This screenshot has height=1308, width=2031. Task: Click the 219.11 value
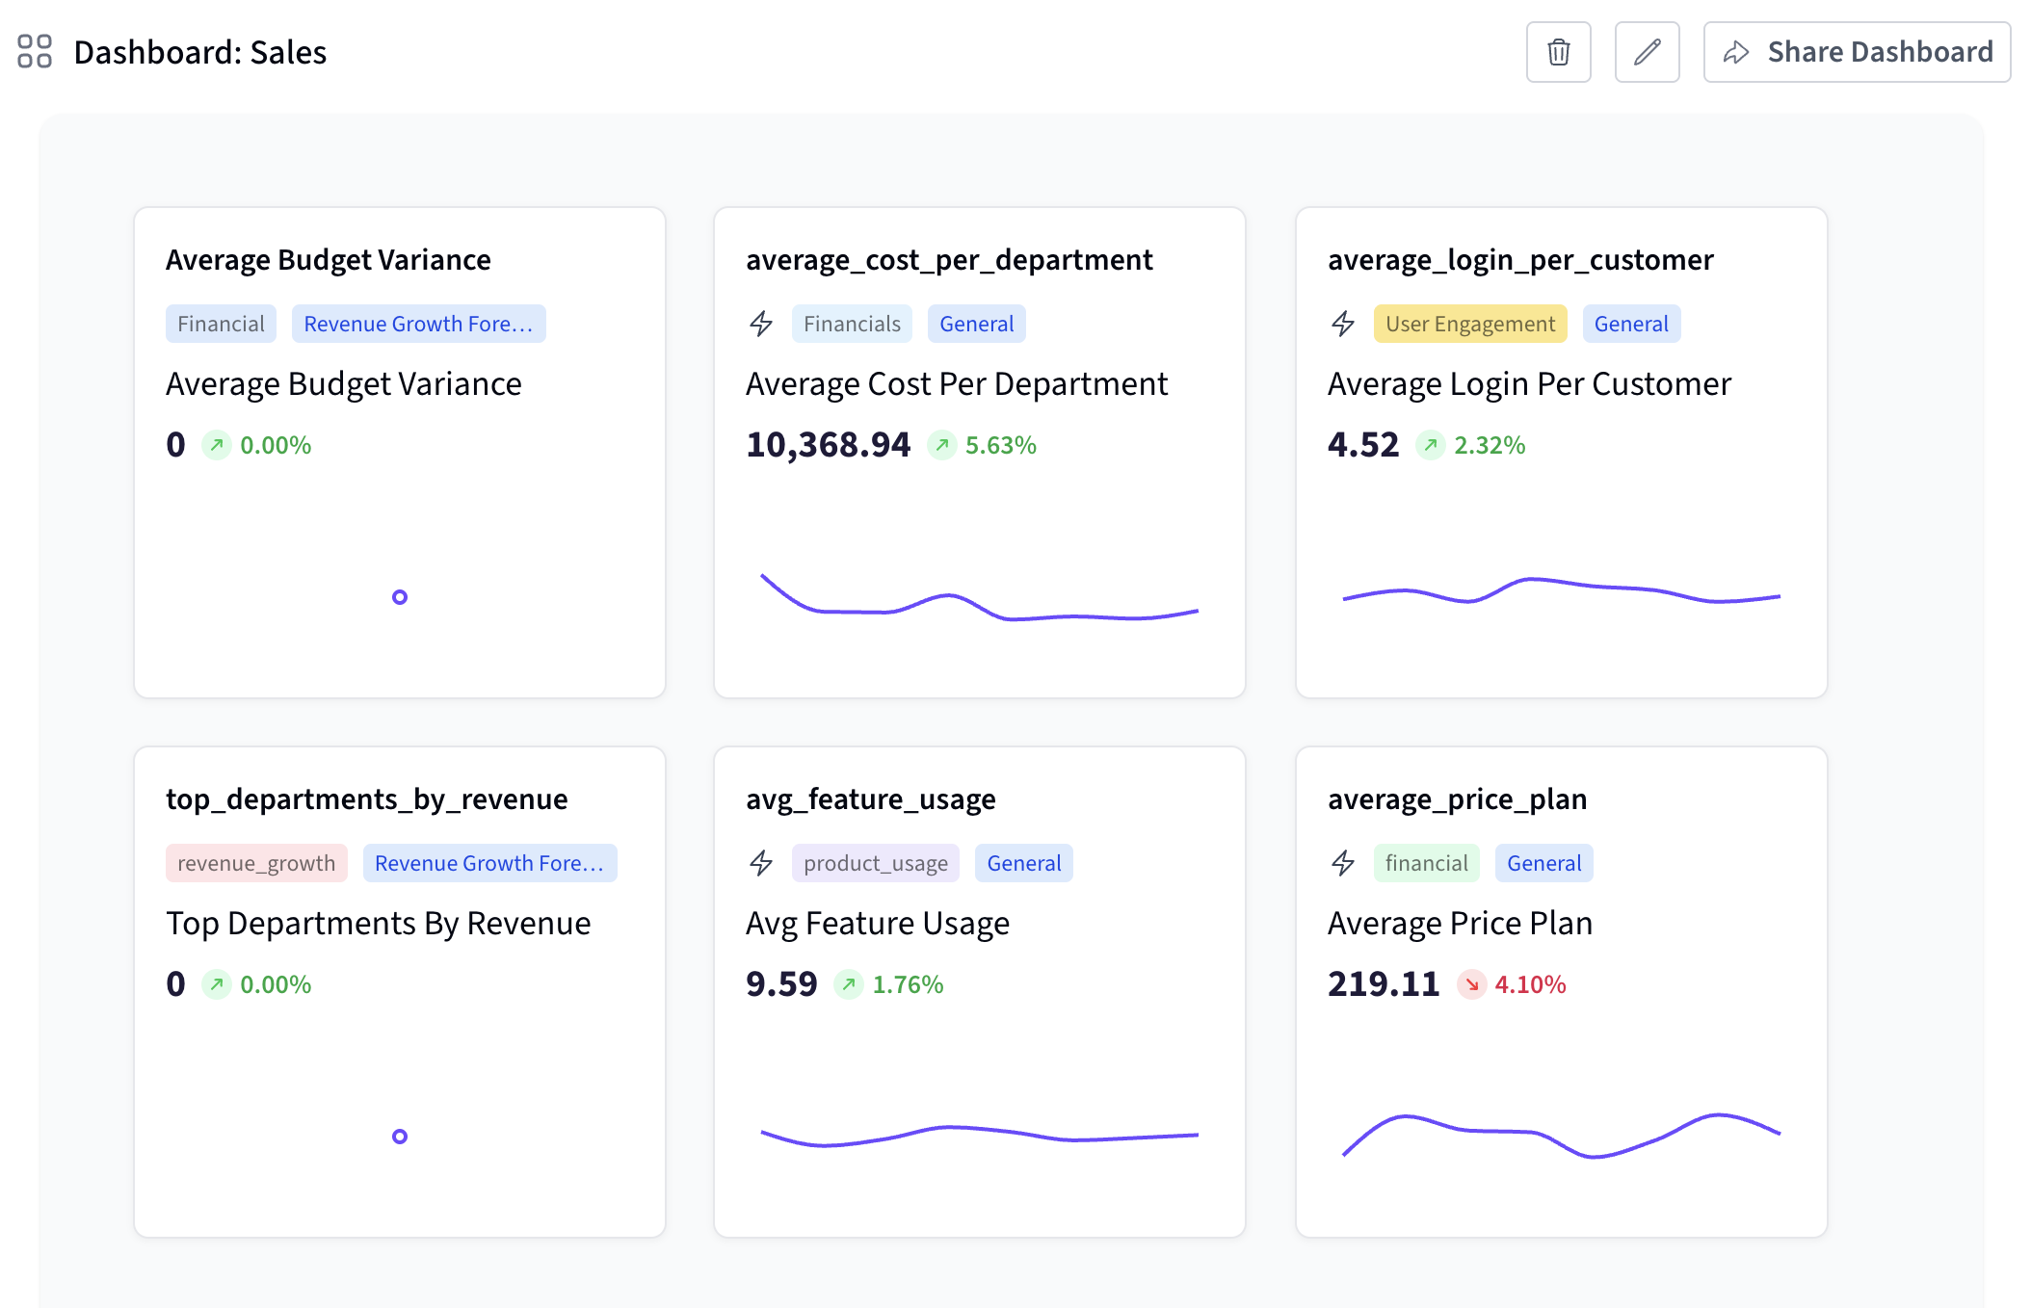[x=1384, y=984]
